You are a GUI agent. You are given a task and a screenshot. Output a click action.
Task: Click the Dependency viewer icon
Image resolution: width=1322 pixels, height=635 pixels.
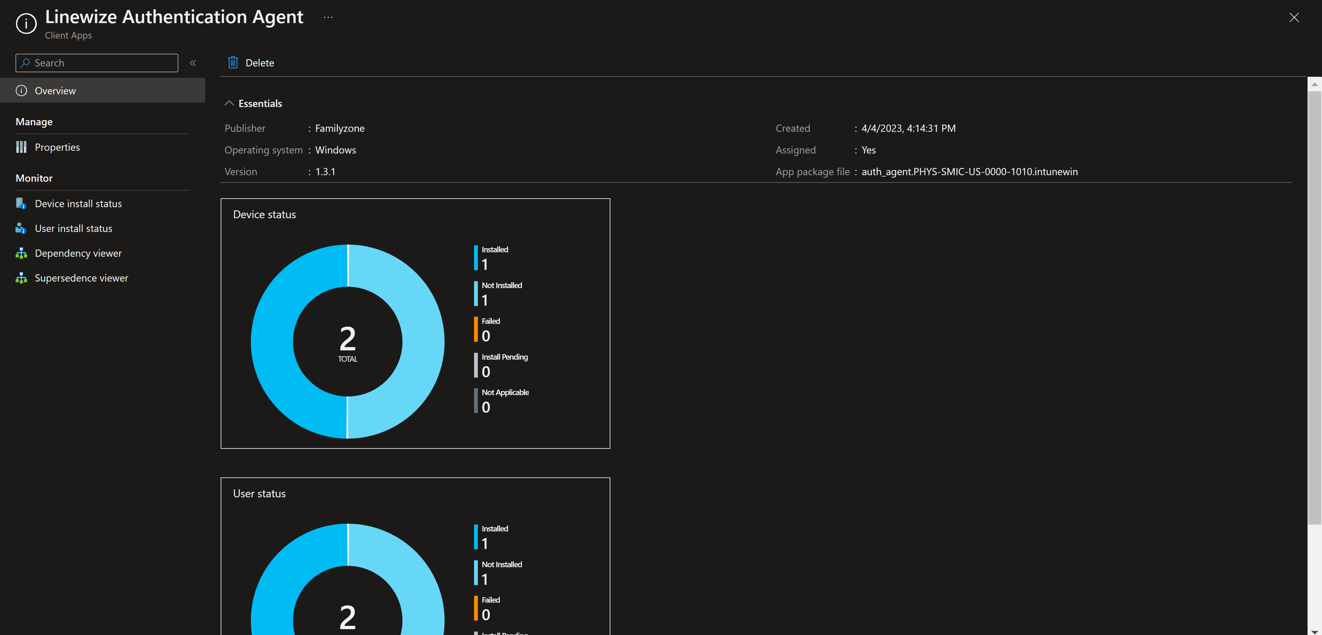[x=21, y=253]
